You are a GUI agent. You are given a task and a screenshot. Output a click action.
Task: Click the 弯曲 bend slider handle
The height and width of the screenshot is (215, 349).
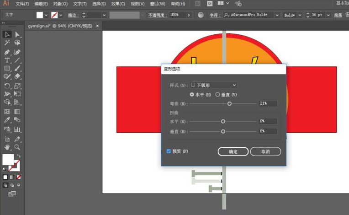229,104
